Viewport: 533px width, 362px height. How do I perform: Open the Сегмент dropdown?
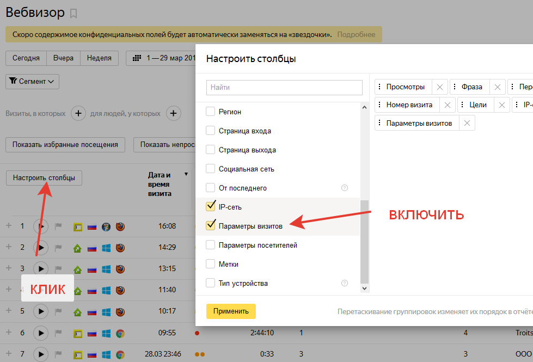point(32,82)
